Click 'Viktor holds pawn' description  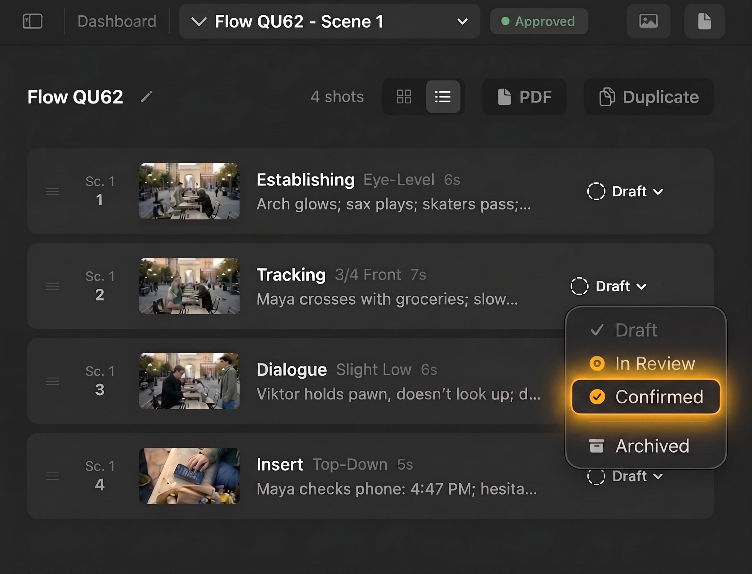(398, 394)
